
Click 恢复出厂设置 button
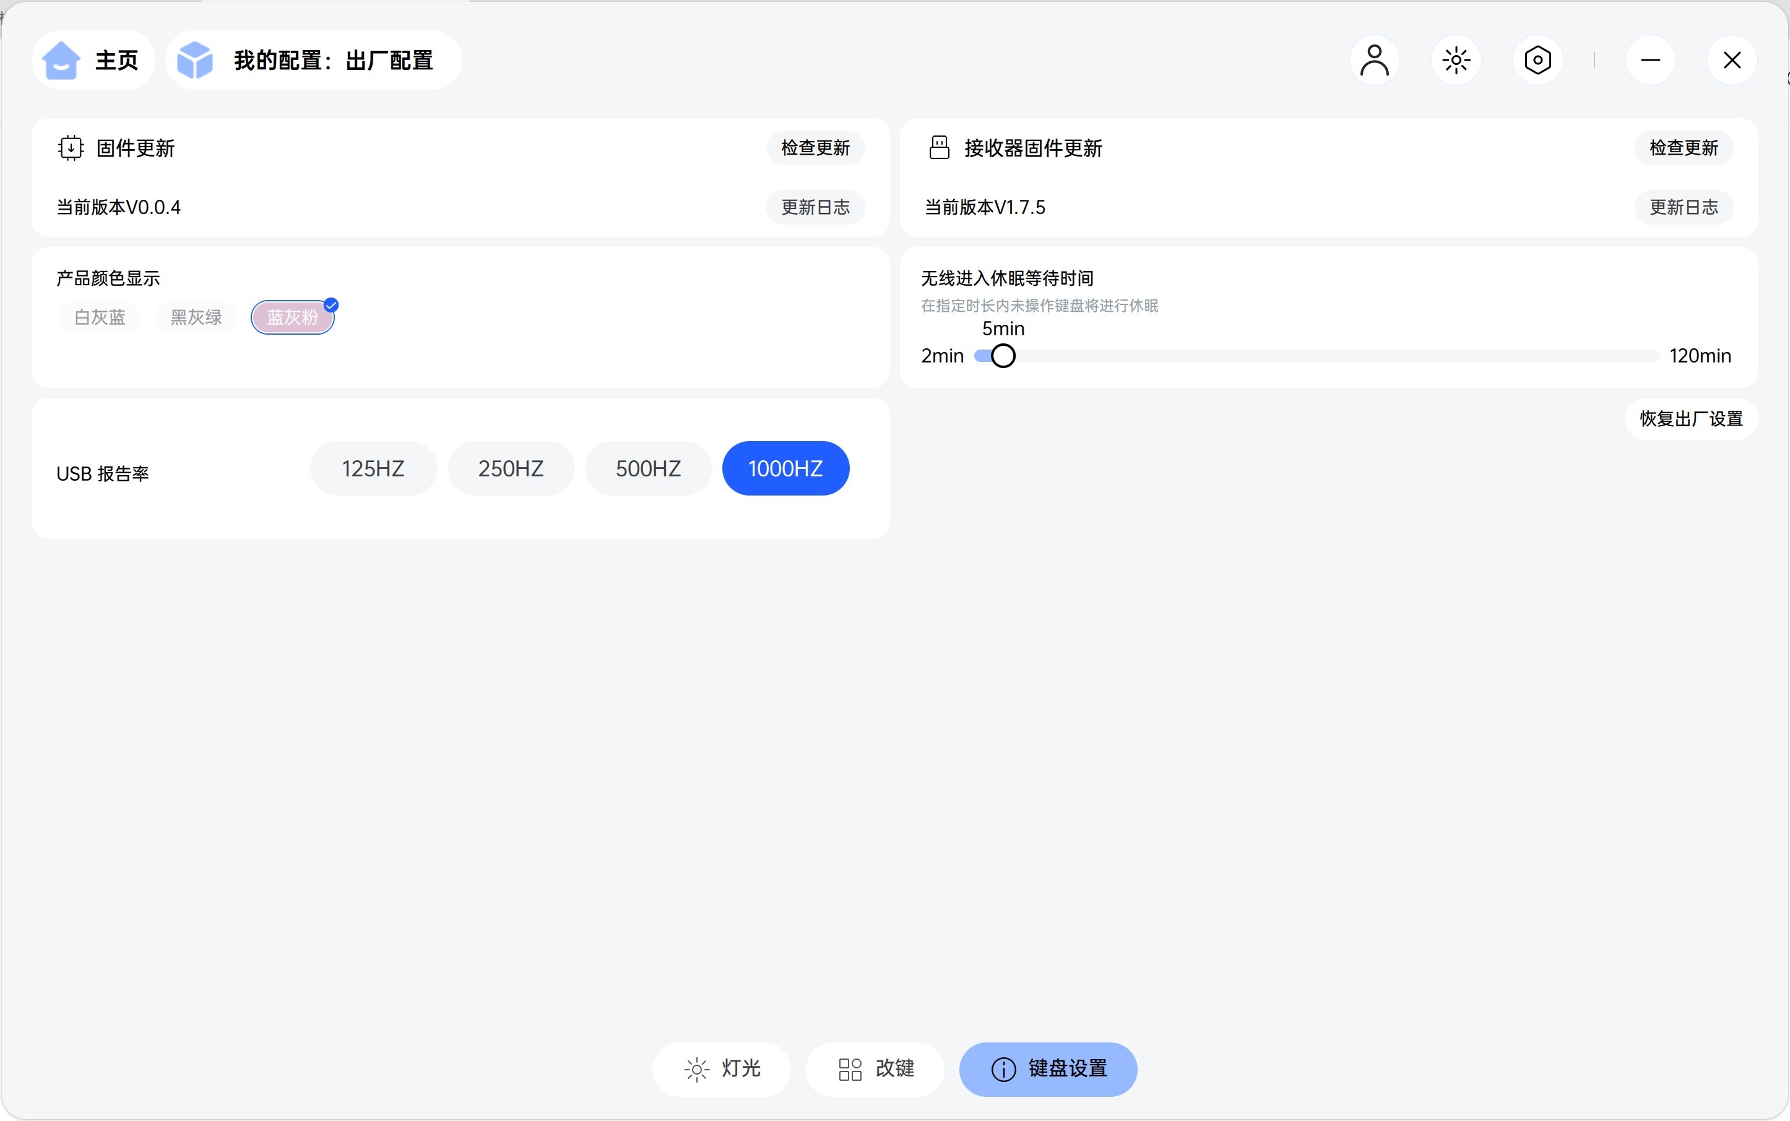pos(1690,419)
